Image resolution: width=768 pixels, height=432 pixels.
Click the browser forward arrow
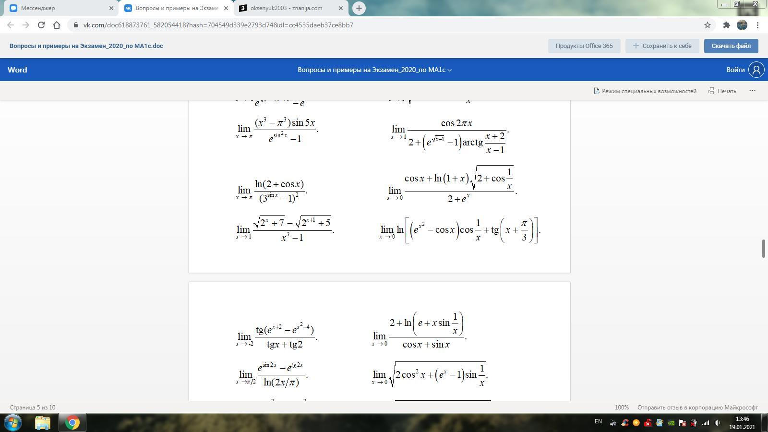26,25
